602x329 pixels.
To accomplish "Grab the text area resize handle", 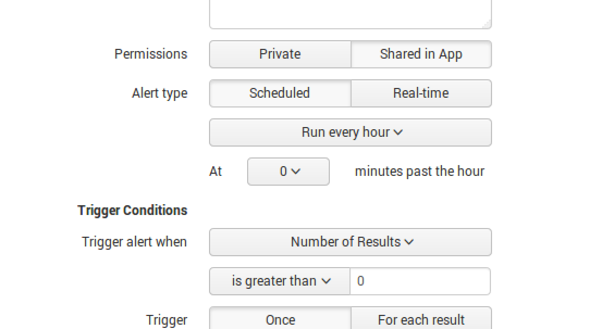I will pyautogui.click(x=487, y=24).
